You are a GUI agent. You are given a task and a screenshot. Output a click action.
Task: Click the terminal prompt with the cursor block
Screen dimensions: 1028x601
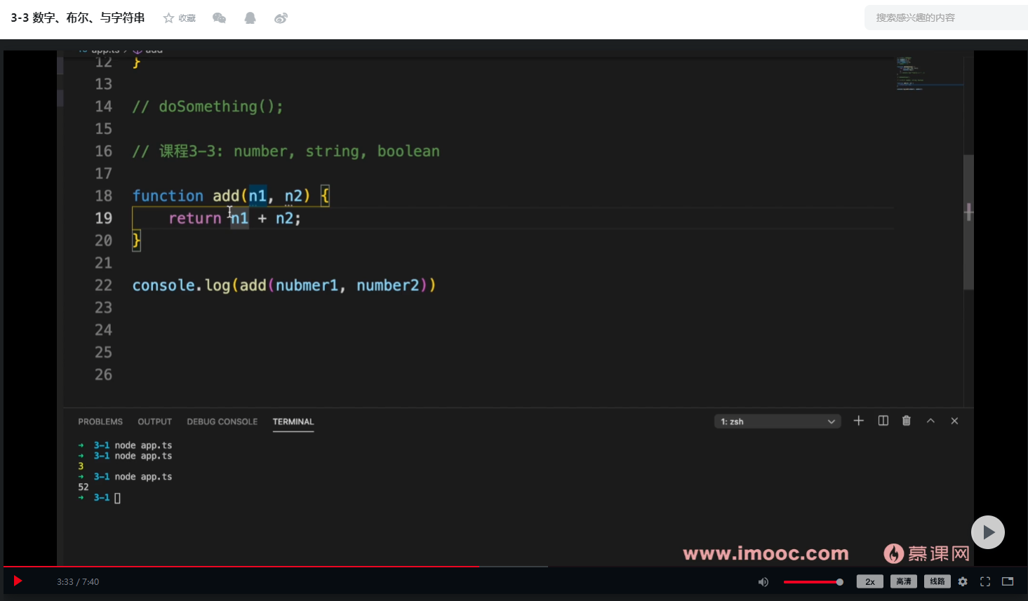100,498
